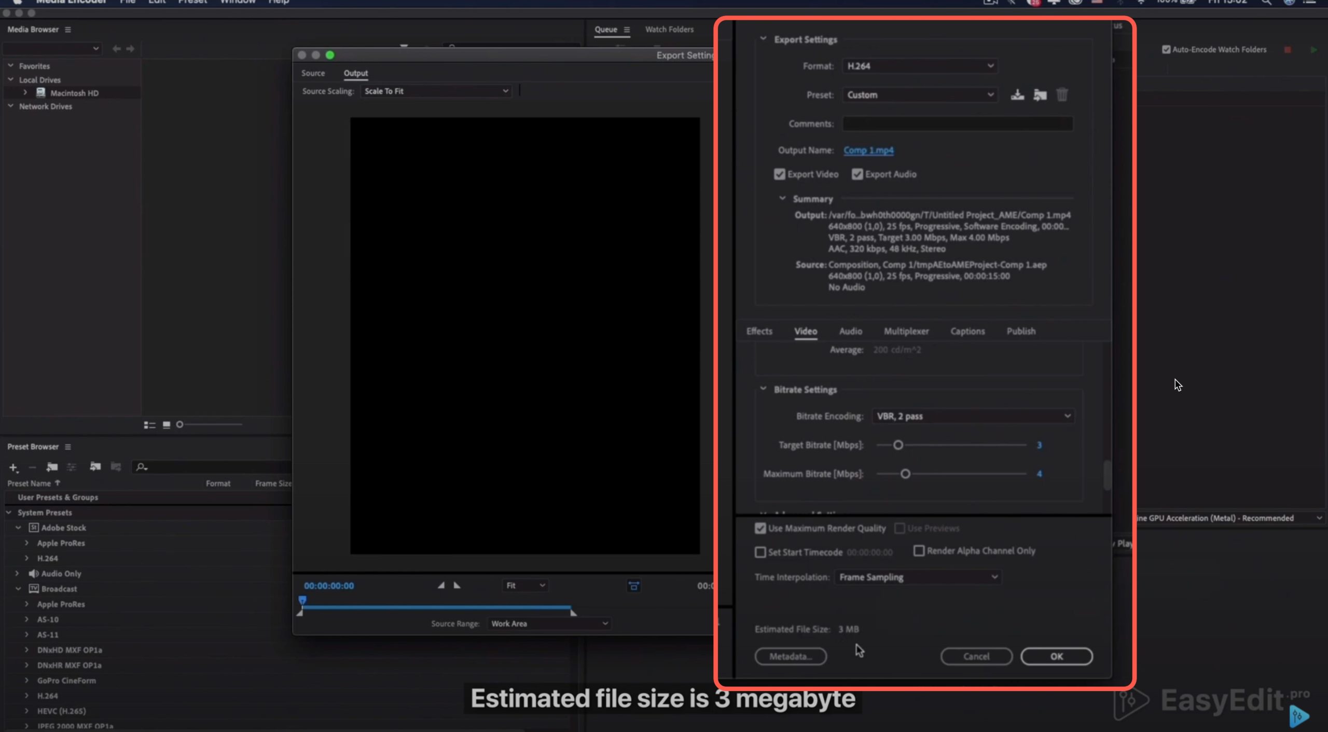Click the Video tab in Export Settings
The height and width of the screenshot is (732, 1328).
[805, 331]
